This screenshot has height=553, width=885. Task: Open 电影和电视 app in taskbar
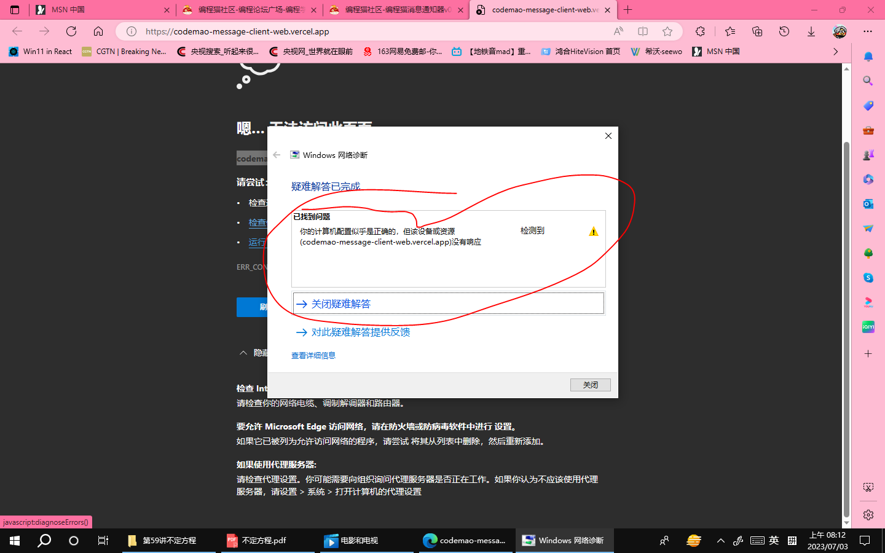coord(367,541)
